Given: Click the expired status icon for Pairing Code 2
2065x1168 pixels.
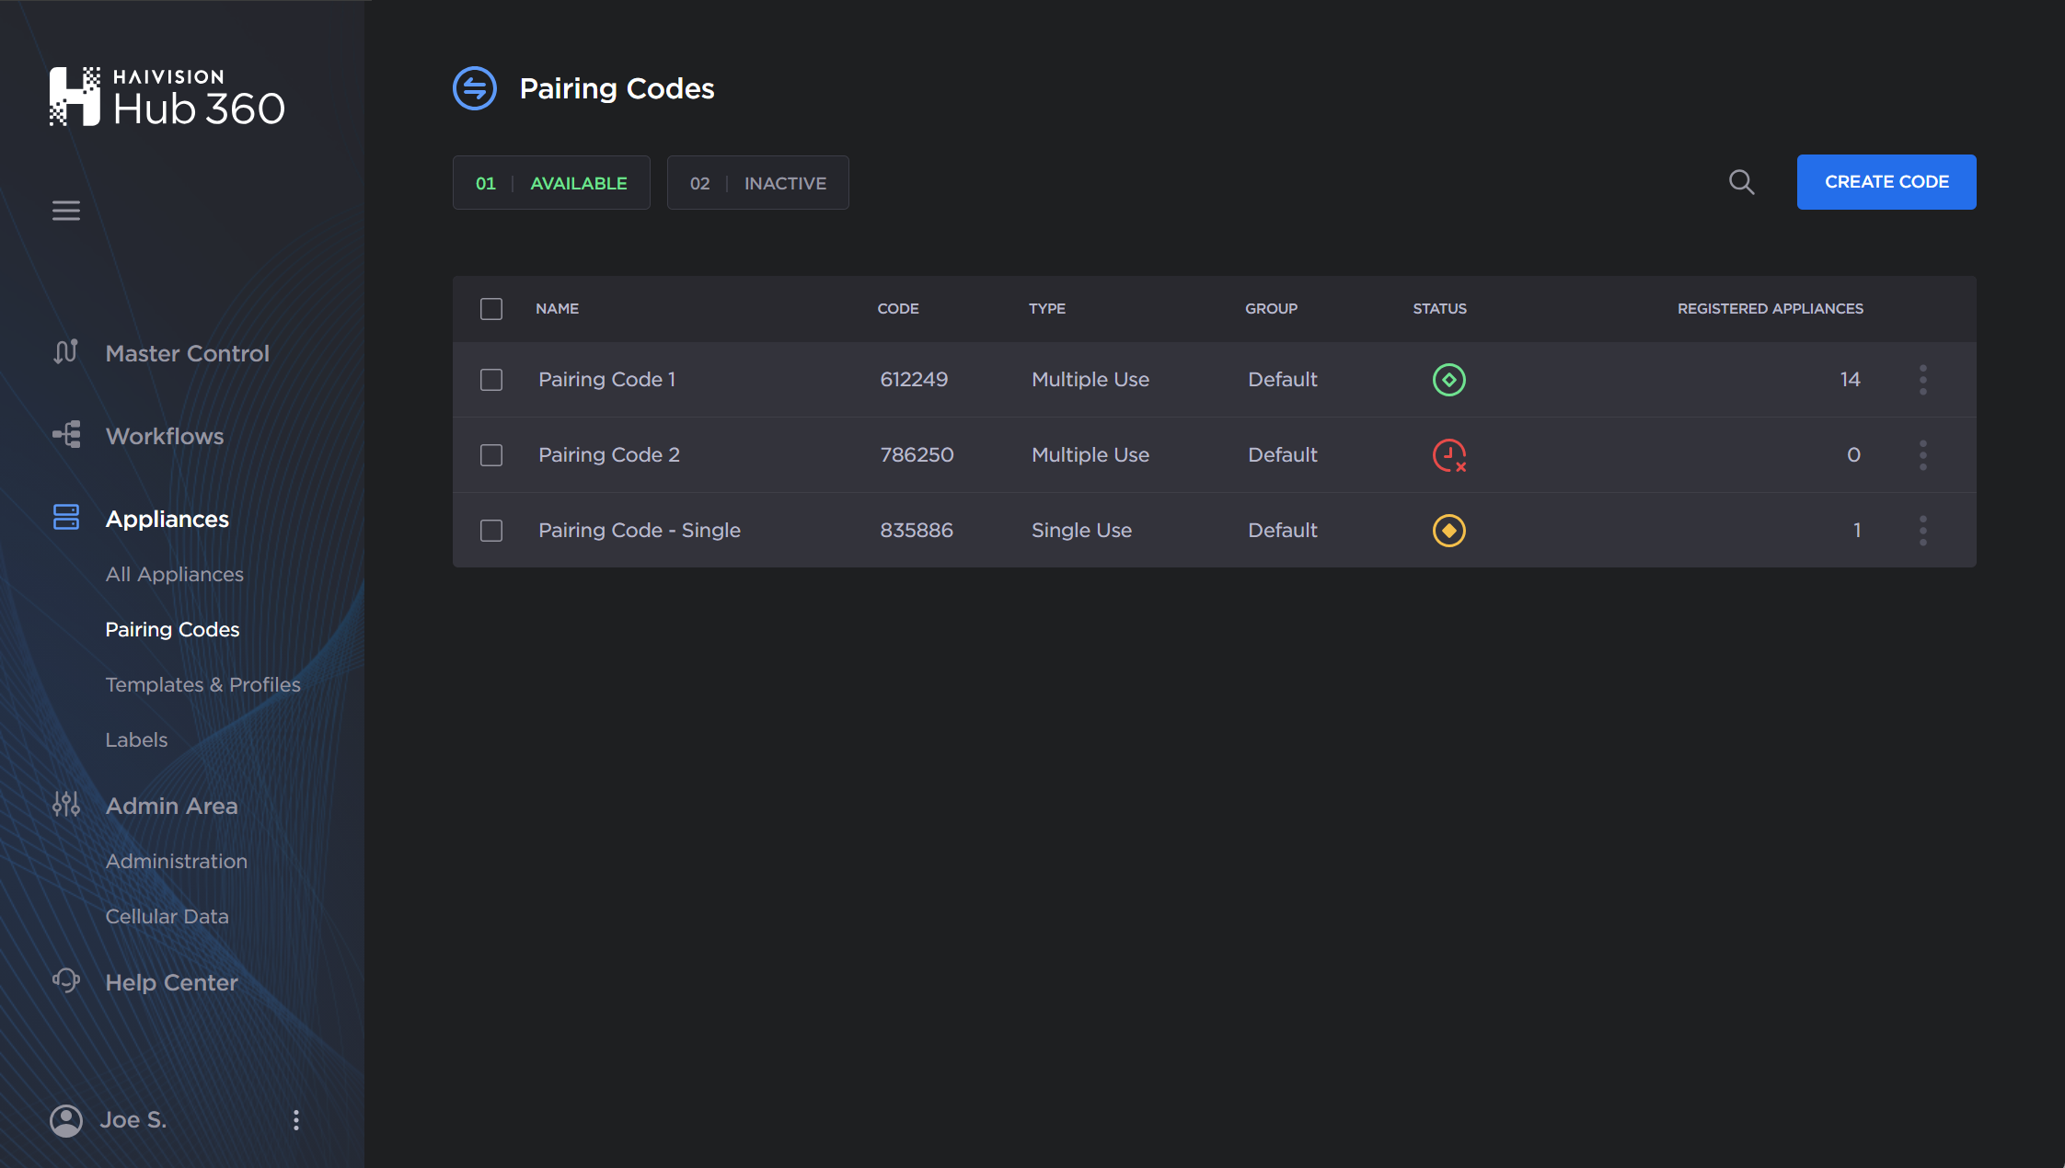Looking at the screenshot, I should coord(1448,454).
